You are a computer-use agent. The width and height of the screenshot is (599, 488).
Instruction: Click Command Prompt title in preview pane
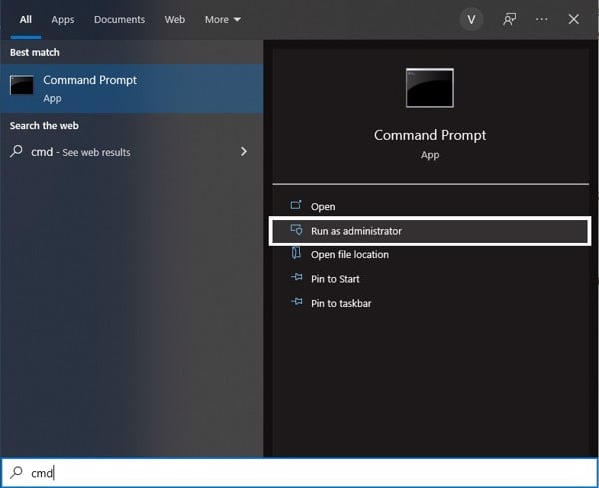430,135
